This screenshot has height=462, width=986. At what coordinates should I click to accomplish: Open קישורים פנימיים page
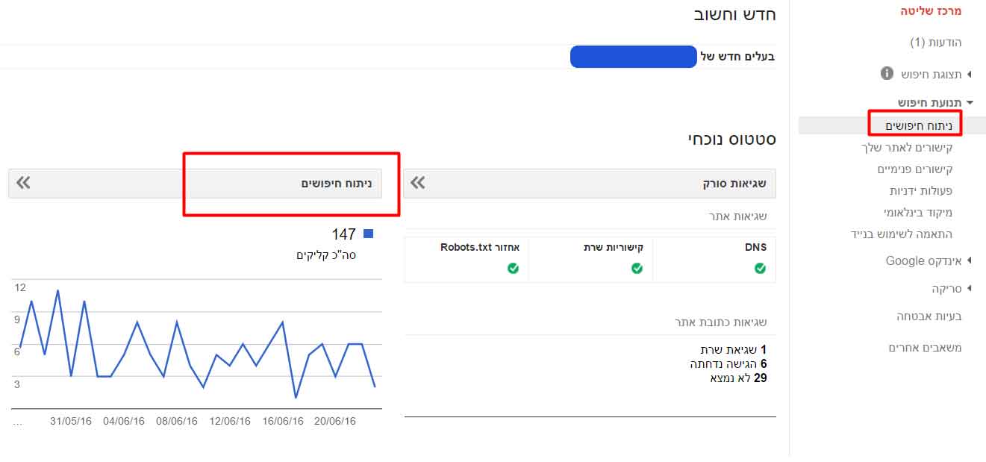pos(915,169)
